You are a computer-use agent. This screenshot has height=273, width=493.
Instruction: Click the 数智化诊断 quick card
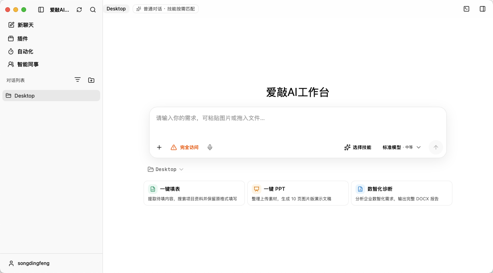point(402,193)
